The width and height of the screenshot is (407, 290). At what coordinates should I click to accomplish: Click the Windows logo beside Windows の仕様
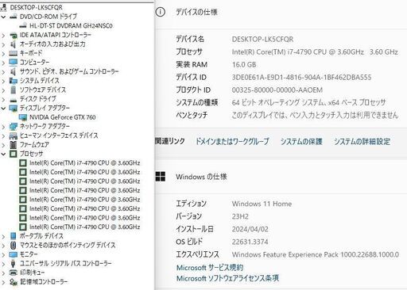[x=161, y=177]
